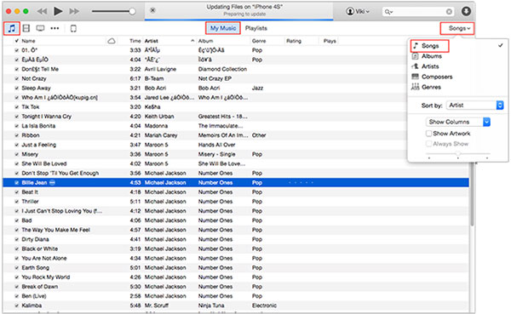The width and height of the screenshot is (511, 314).
Task: Uncheck the Thriller song checkbox
Action: point(17,202)
